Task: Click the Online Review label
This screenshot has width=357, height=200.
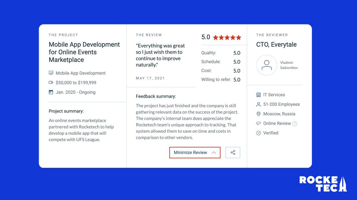Action: point(277,123)
